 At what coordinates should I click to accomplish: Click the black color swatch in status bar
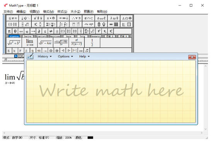tap(90, 138)
